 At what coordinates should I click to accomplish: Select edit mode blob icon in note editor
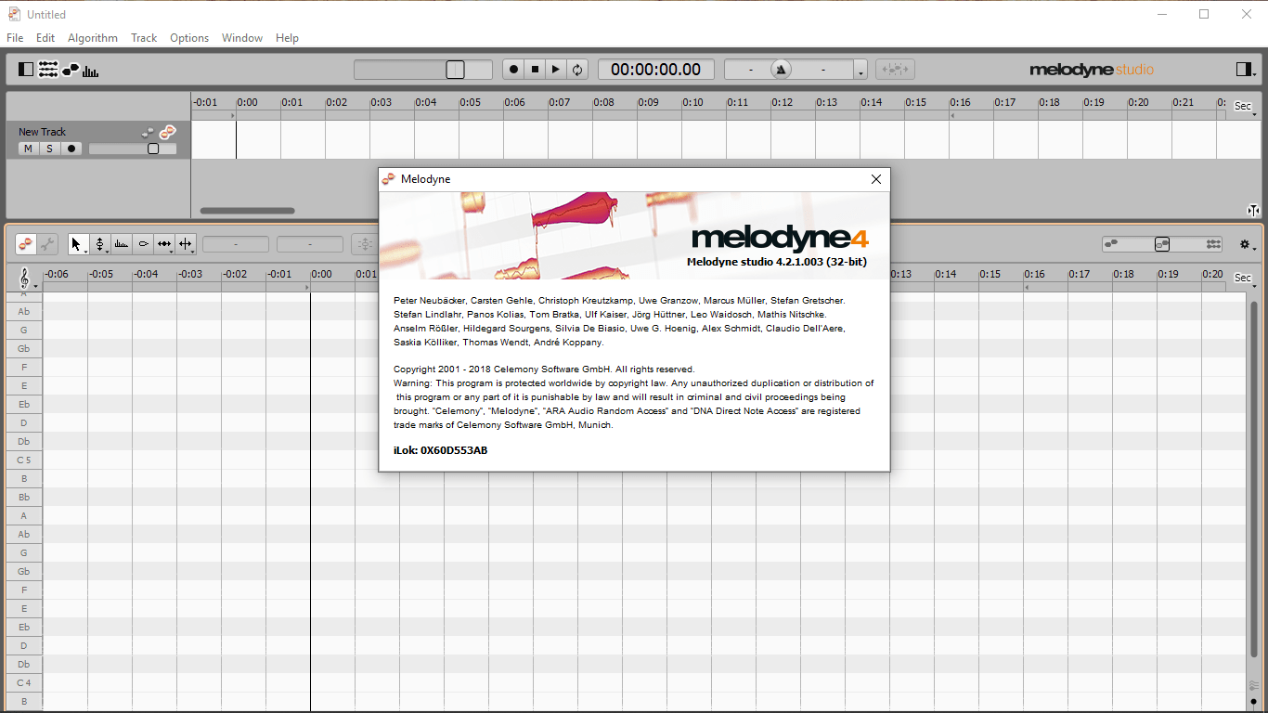[x=26, y=244]
